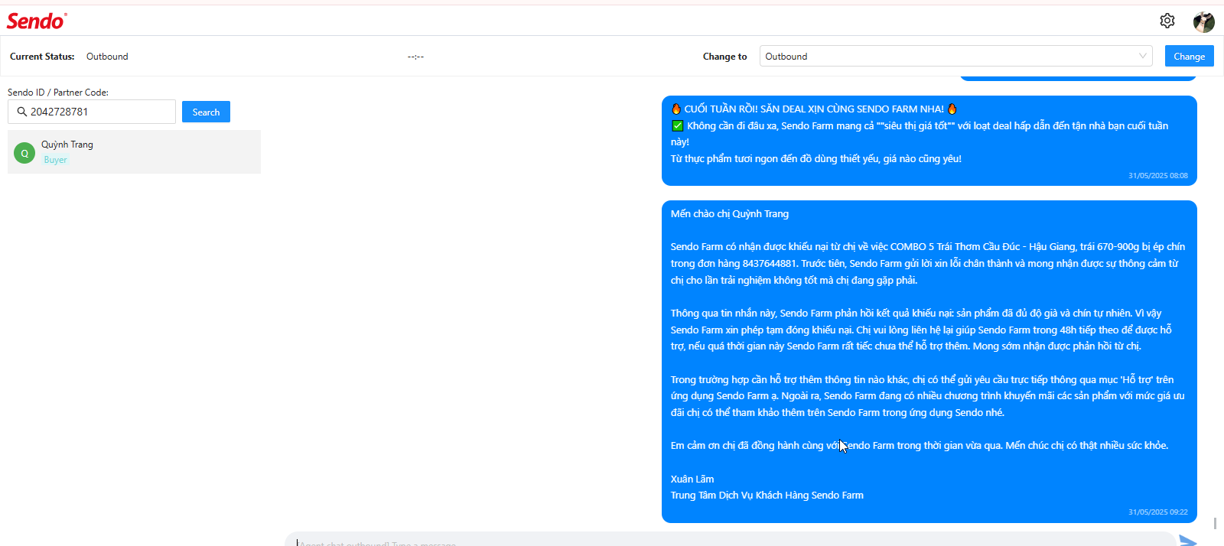Click the timer display showing --:--

[415, 57]
